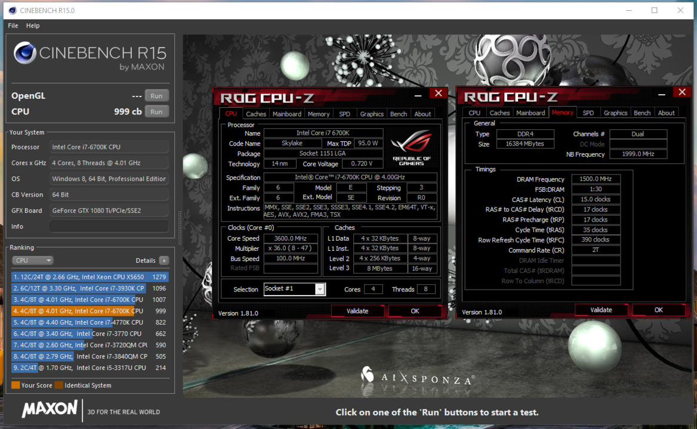Click OK in left CPU-Z window
Screen dimensions: 697x429
click(x=415, y=311)
